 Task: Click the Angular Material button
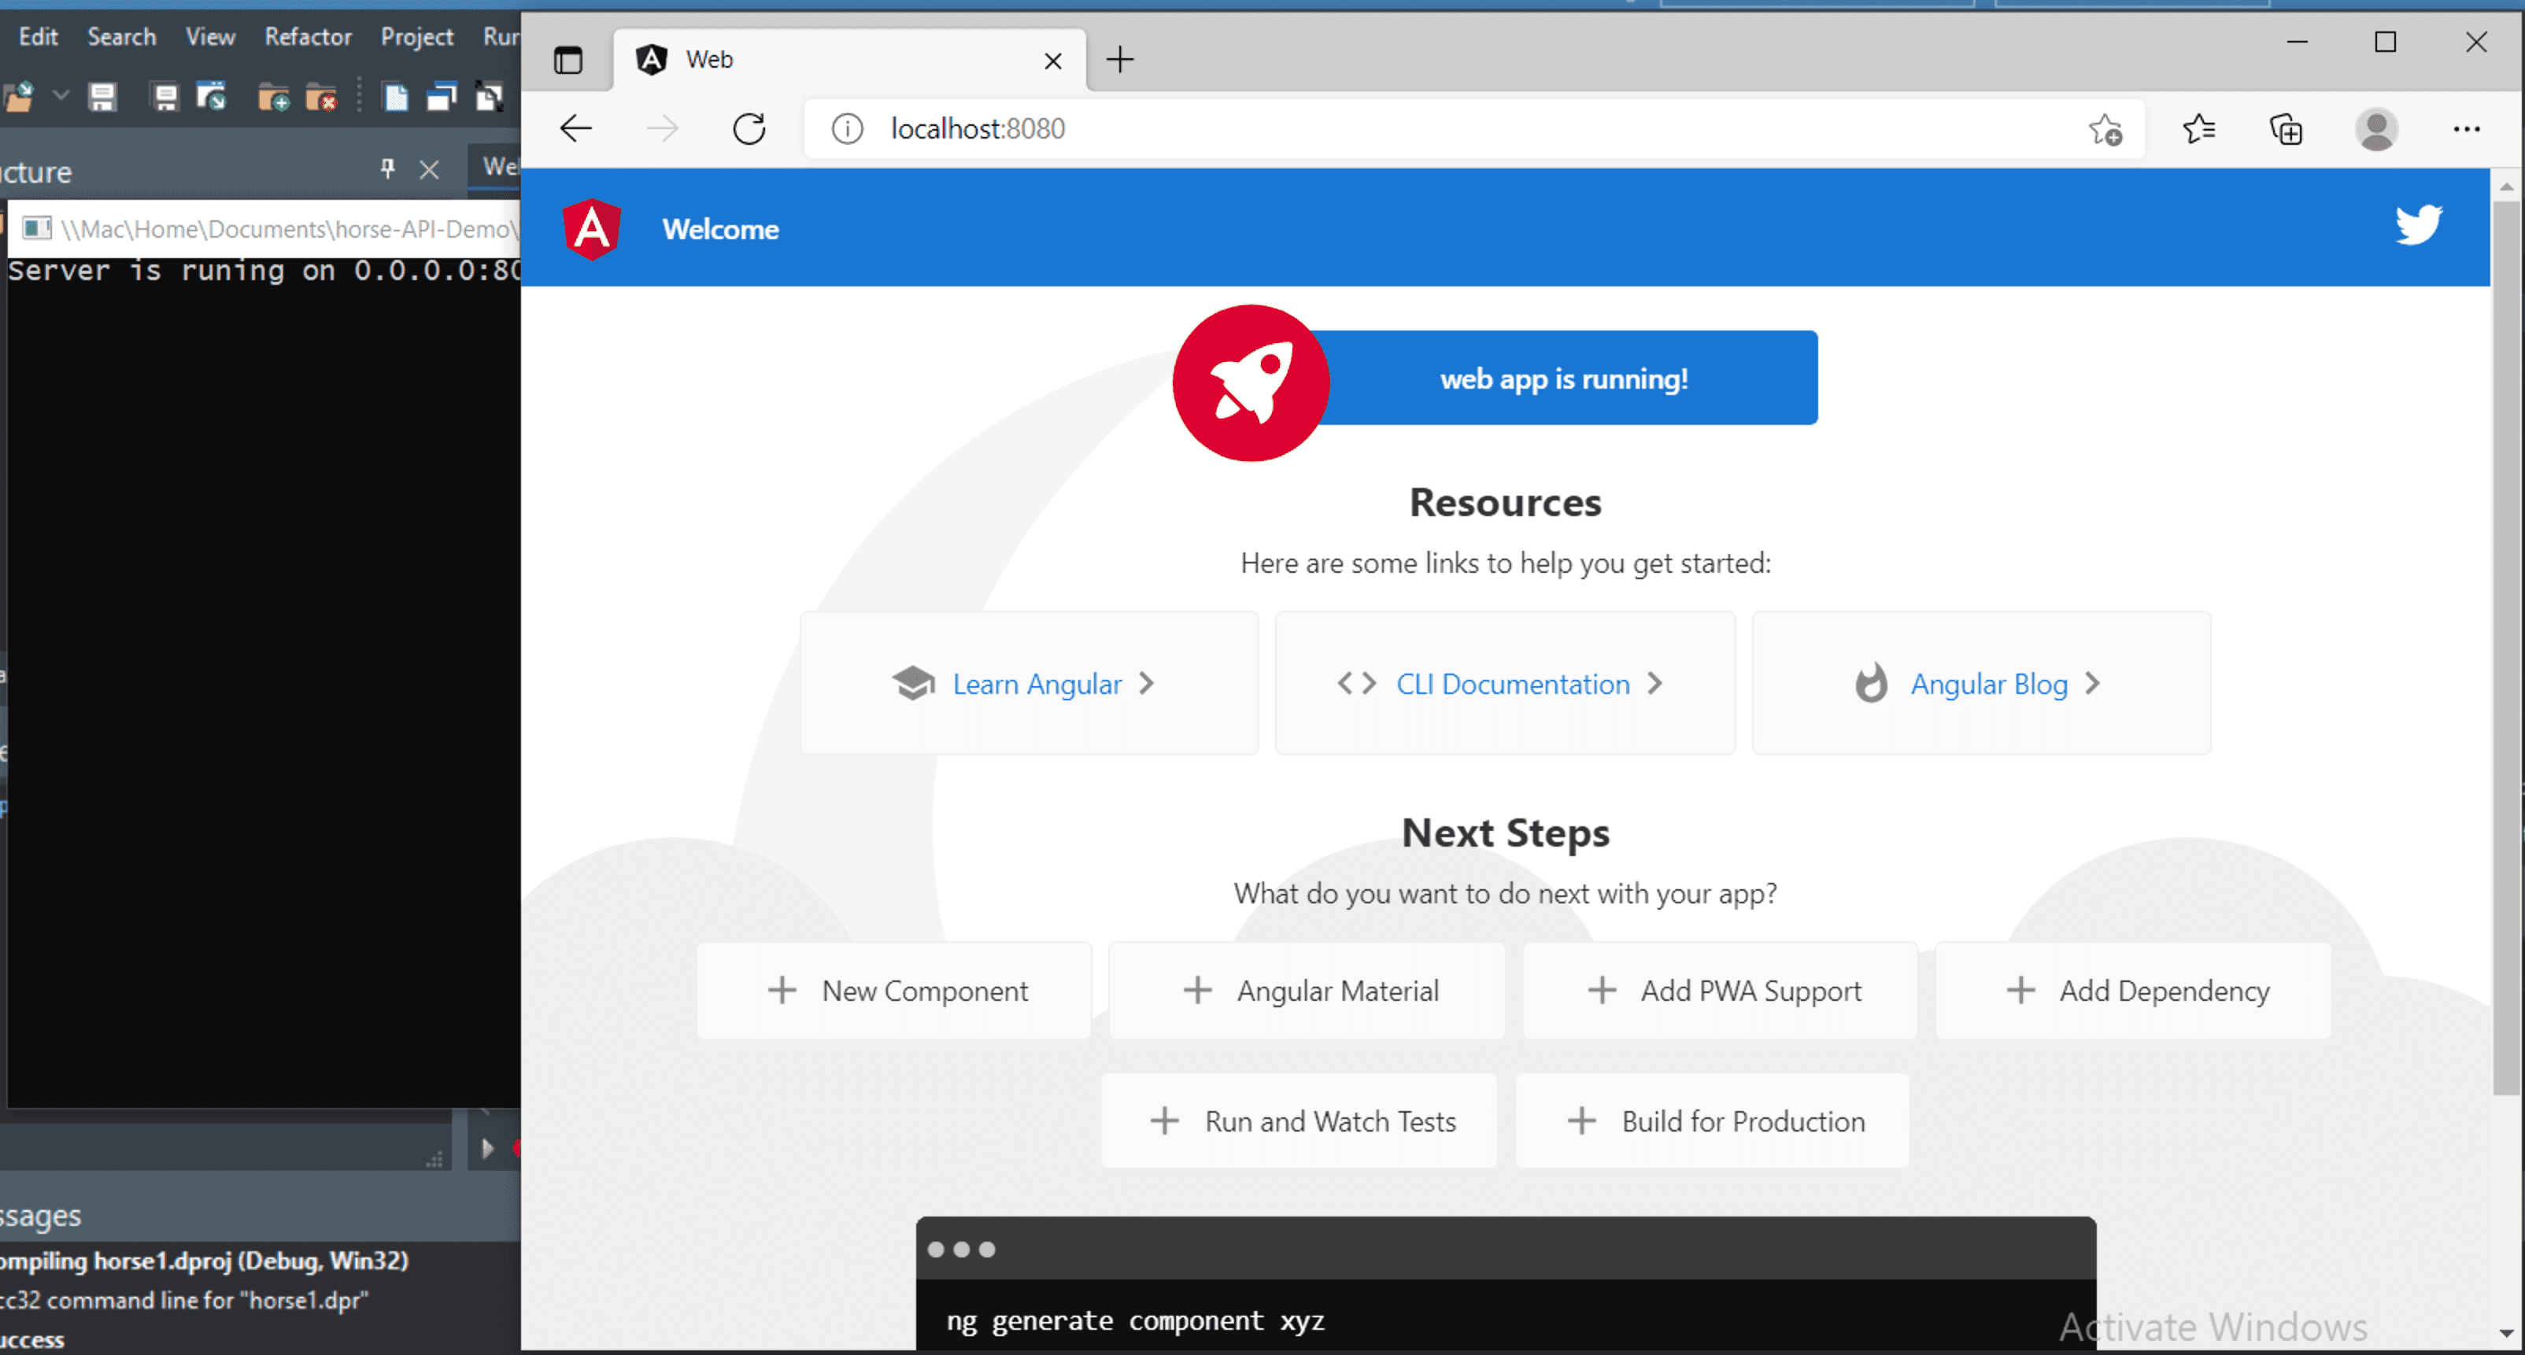click(1307, 991)
